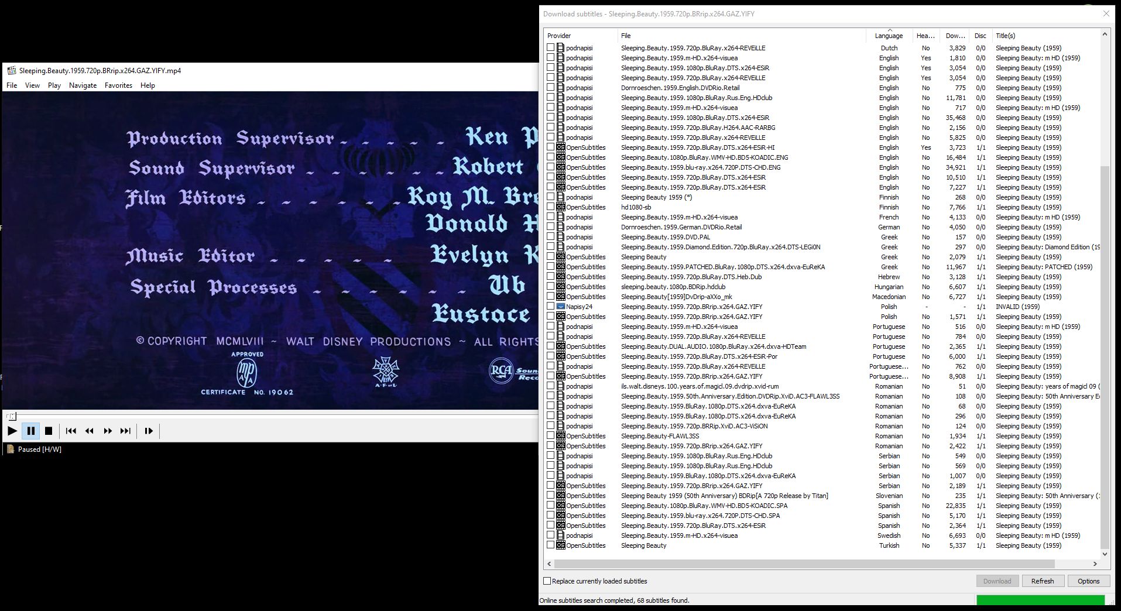This screenshot has width=1121, height=611.
Task: Sort by the Provider column header
Action: [x=581, y=36]
